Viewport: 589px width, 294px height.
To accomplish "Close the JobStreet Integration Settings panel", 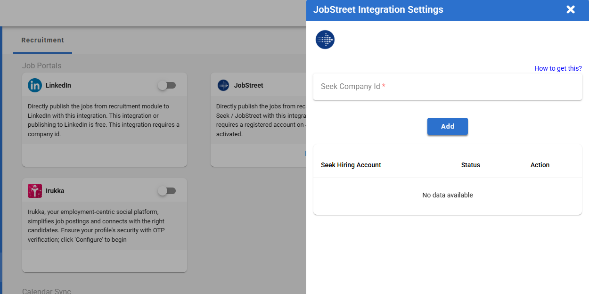I will [571, 9].
